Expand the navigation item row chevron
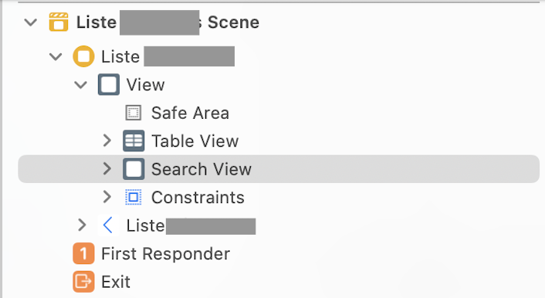The height and width of the screenshot is (298, 545). pyautogui.click(x=82, y=225)
